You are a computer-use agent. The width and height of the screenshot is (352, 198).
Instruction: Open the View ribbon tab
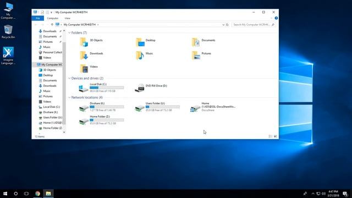(67, 18)
